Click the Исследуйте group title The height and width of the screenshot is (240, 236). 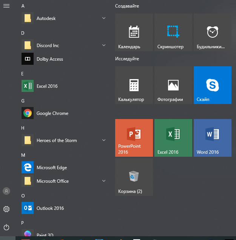click(127, 59)
